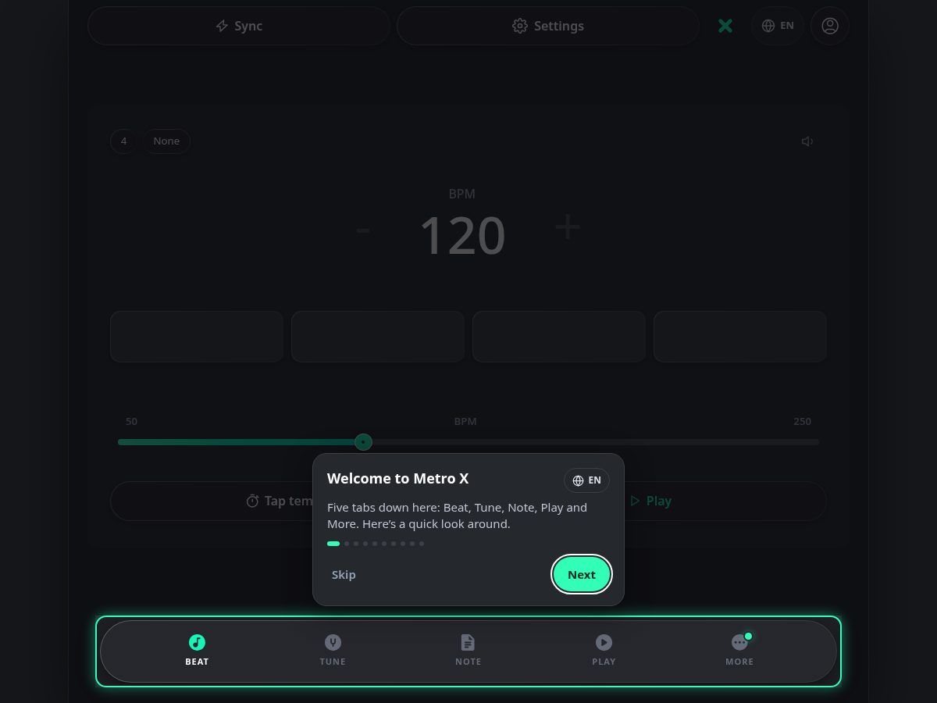
Task: Tap the Tap tempo button
Action: (x=286, y=501)
